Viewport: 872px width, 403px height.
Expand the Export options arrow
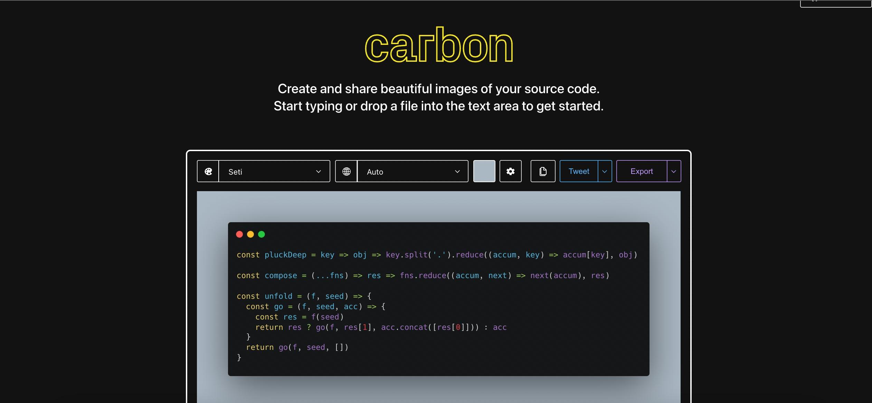click(x=673, y=171)
